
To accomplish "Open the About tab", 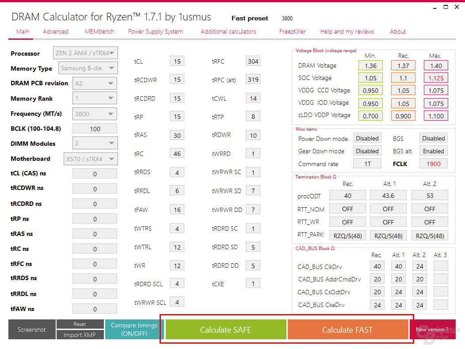I will coord(398,31).
